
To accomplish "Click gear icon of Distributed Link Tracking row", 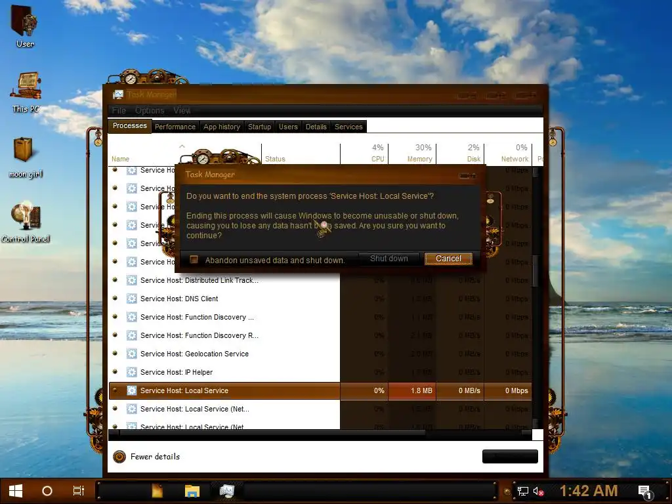I will pos(131,280).
